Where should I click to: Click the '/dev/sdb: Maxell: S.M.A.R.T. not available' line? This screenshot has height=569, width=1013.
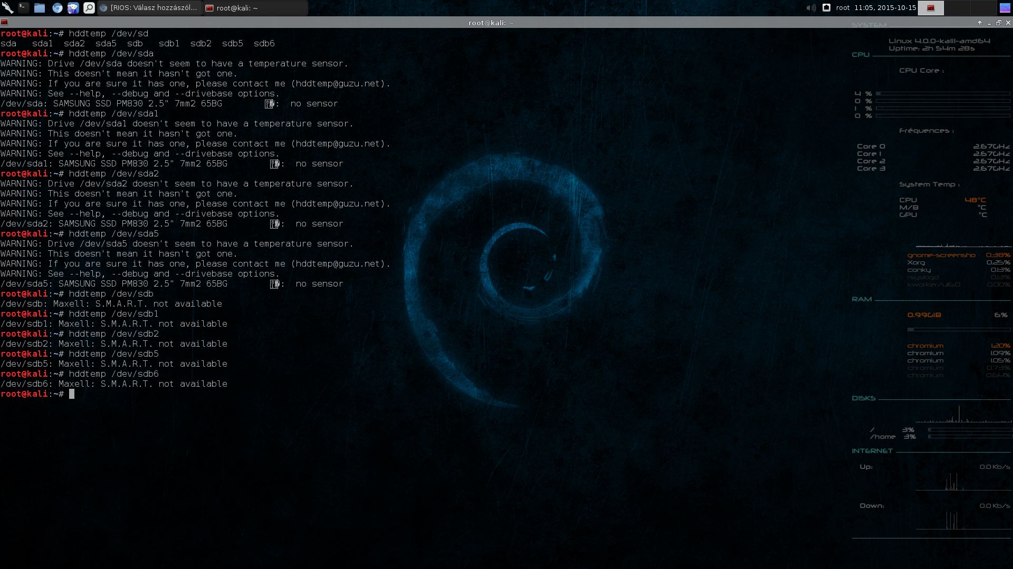(111, 304)
